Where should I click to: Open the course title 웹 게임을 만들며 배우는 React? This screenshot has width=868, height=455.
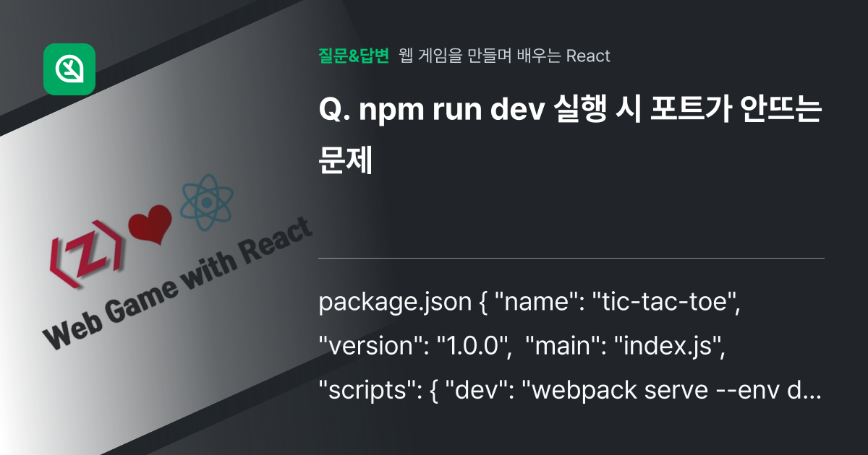coord(505,56)
